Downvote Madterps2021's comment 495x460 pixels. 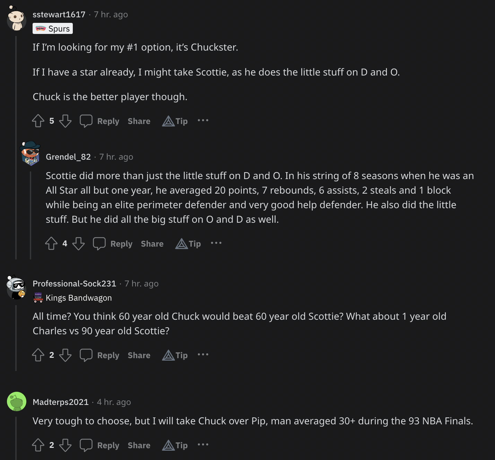tap(65, 445)
